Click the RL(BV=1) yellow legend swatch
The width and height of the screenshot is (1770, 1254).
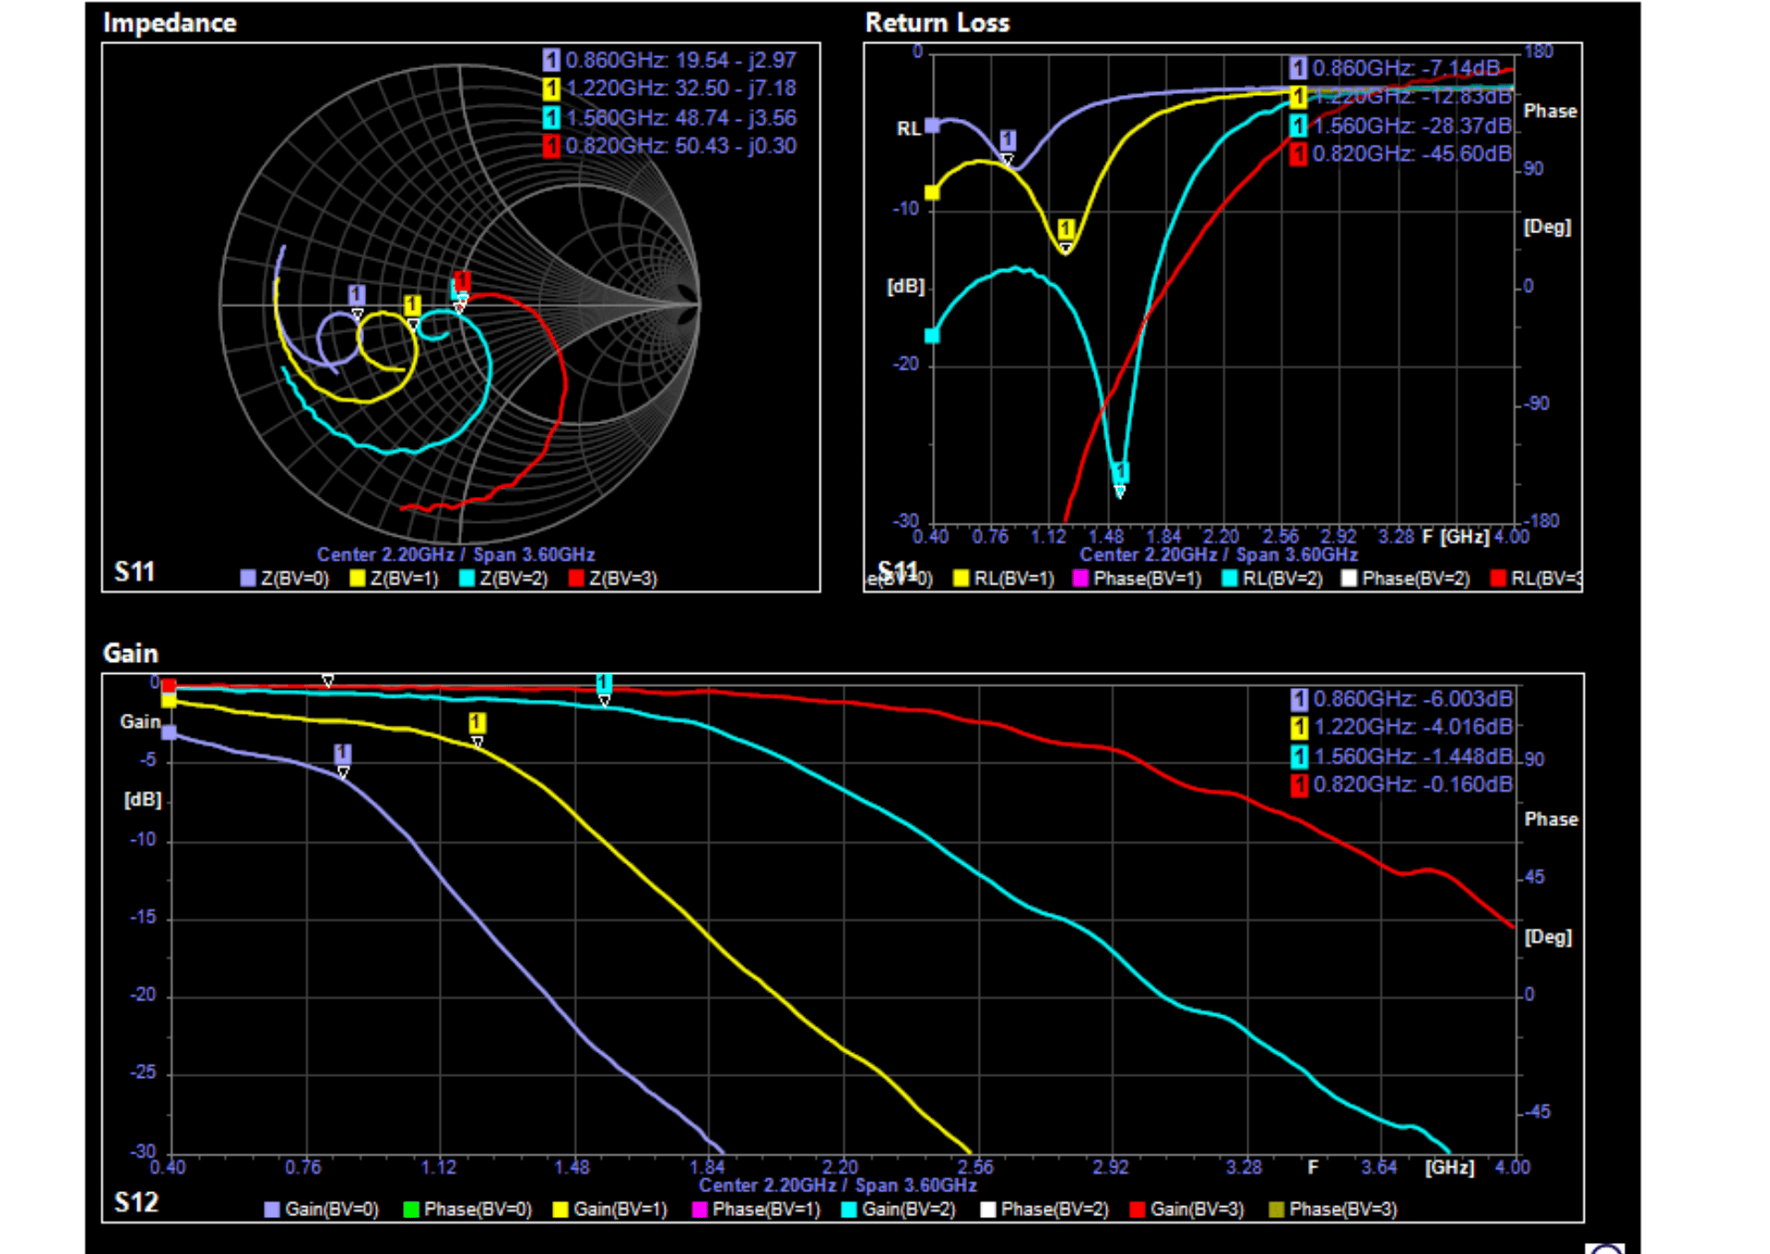pos(962,579)
